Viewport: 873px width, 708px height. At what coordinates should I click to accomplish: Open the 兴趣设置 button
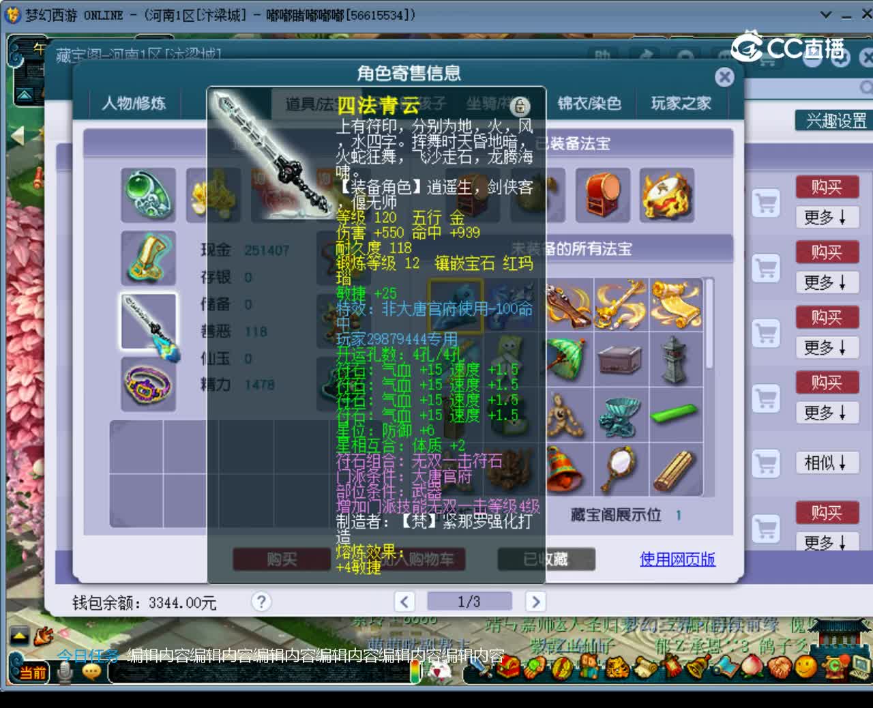point(834,121)
